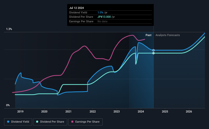Click the No data earnings tooltip value

[102, 21]
